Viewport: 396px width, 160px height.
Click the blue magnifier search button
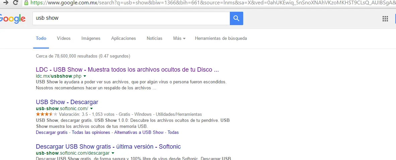pos(237,18)
